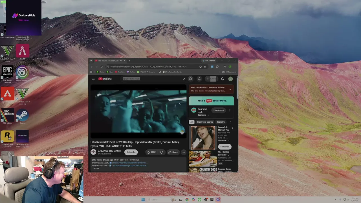
Task: Open the YouTube Create button
Action: click(212, 79)
